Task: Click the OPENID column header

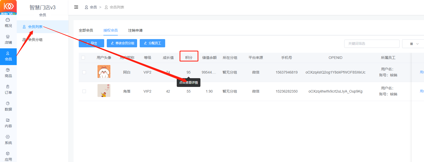Action: pos(335,58)
